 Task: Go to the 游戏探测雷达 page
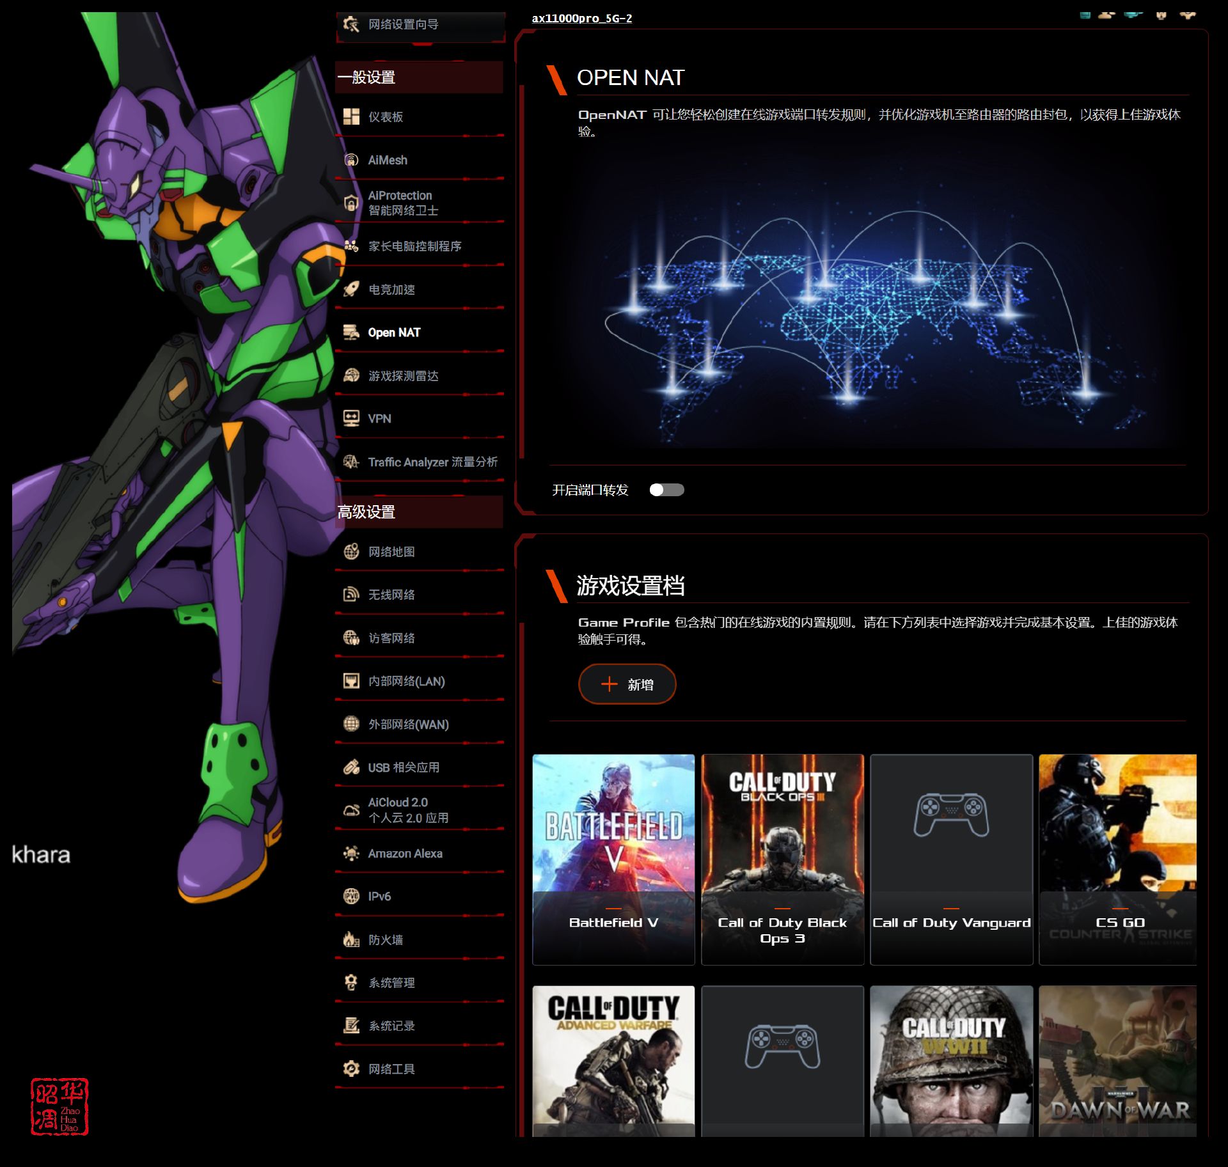pos(420,375)
